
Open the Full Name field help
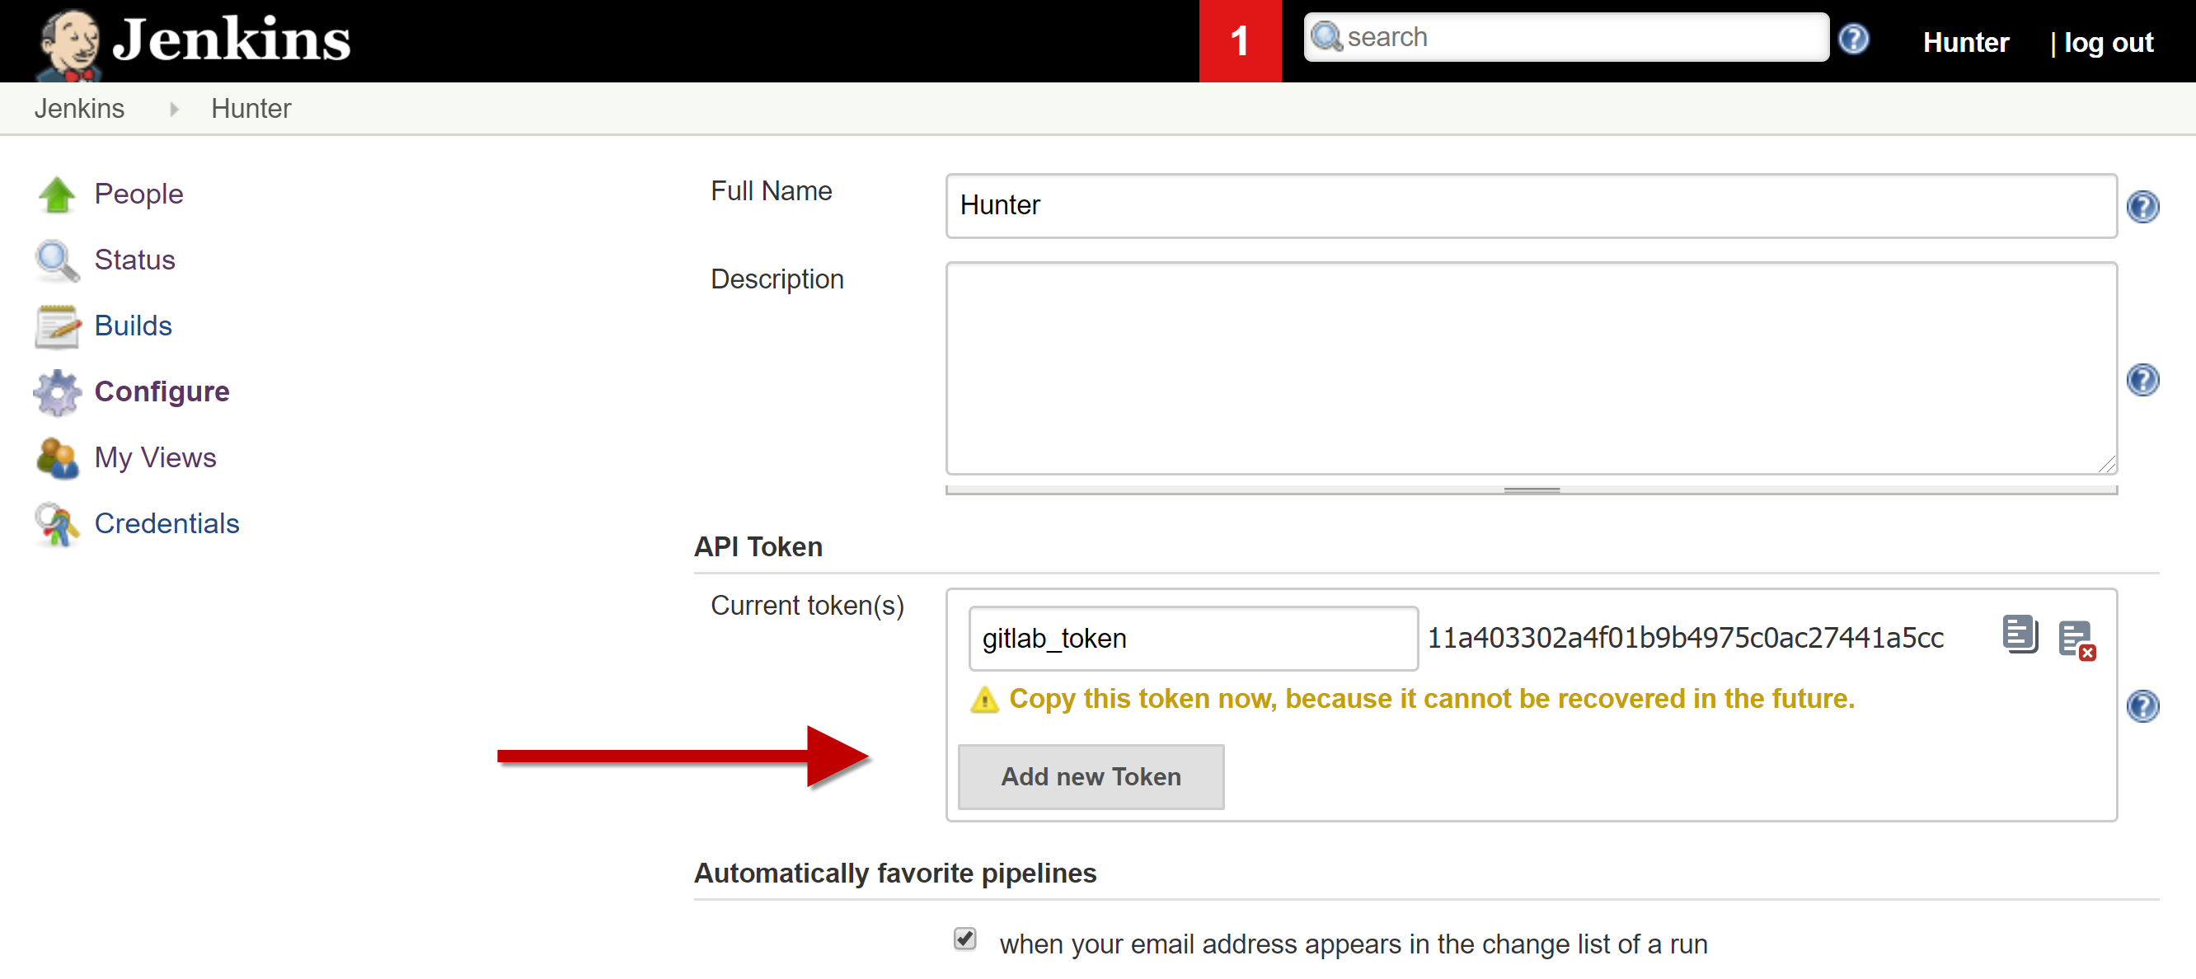[x=2142, y=205]
